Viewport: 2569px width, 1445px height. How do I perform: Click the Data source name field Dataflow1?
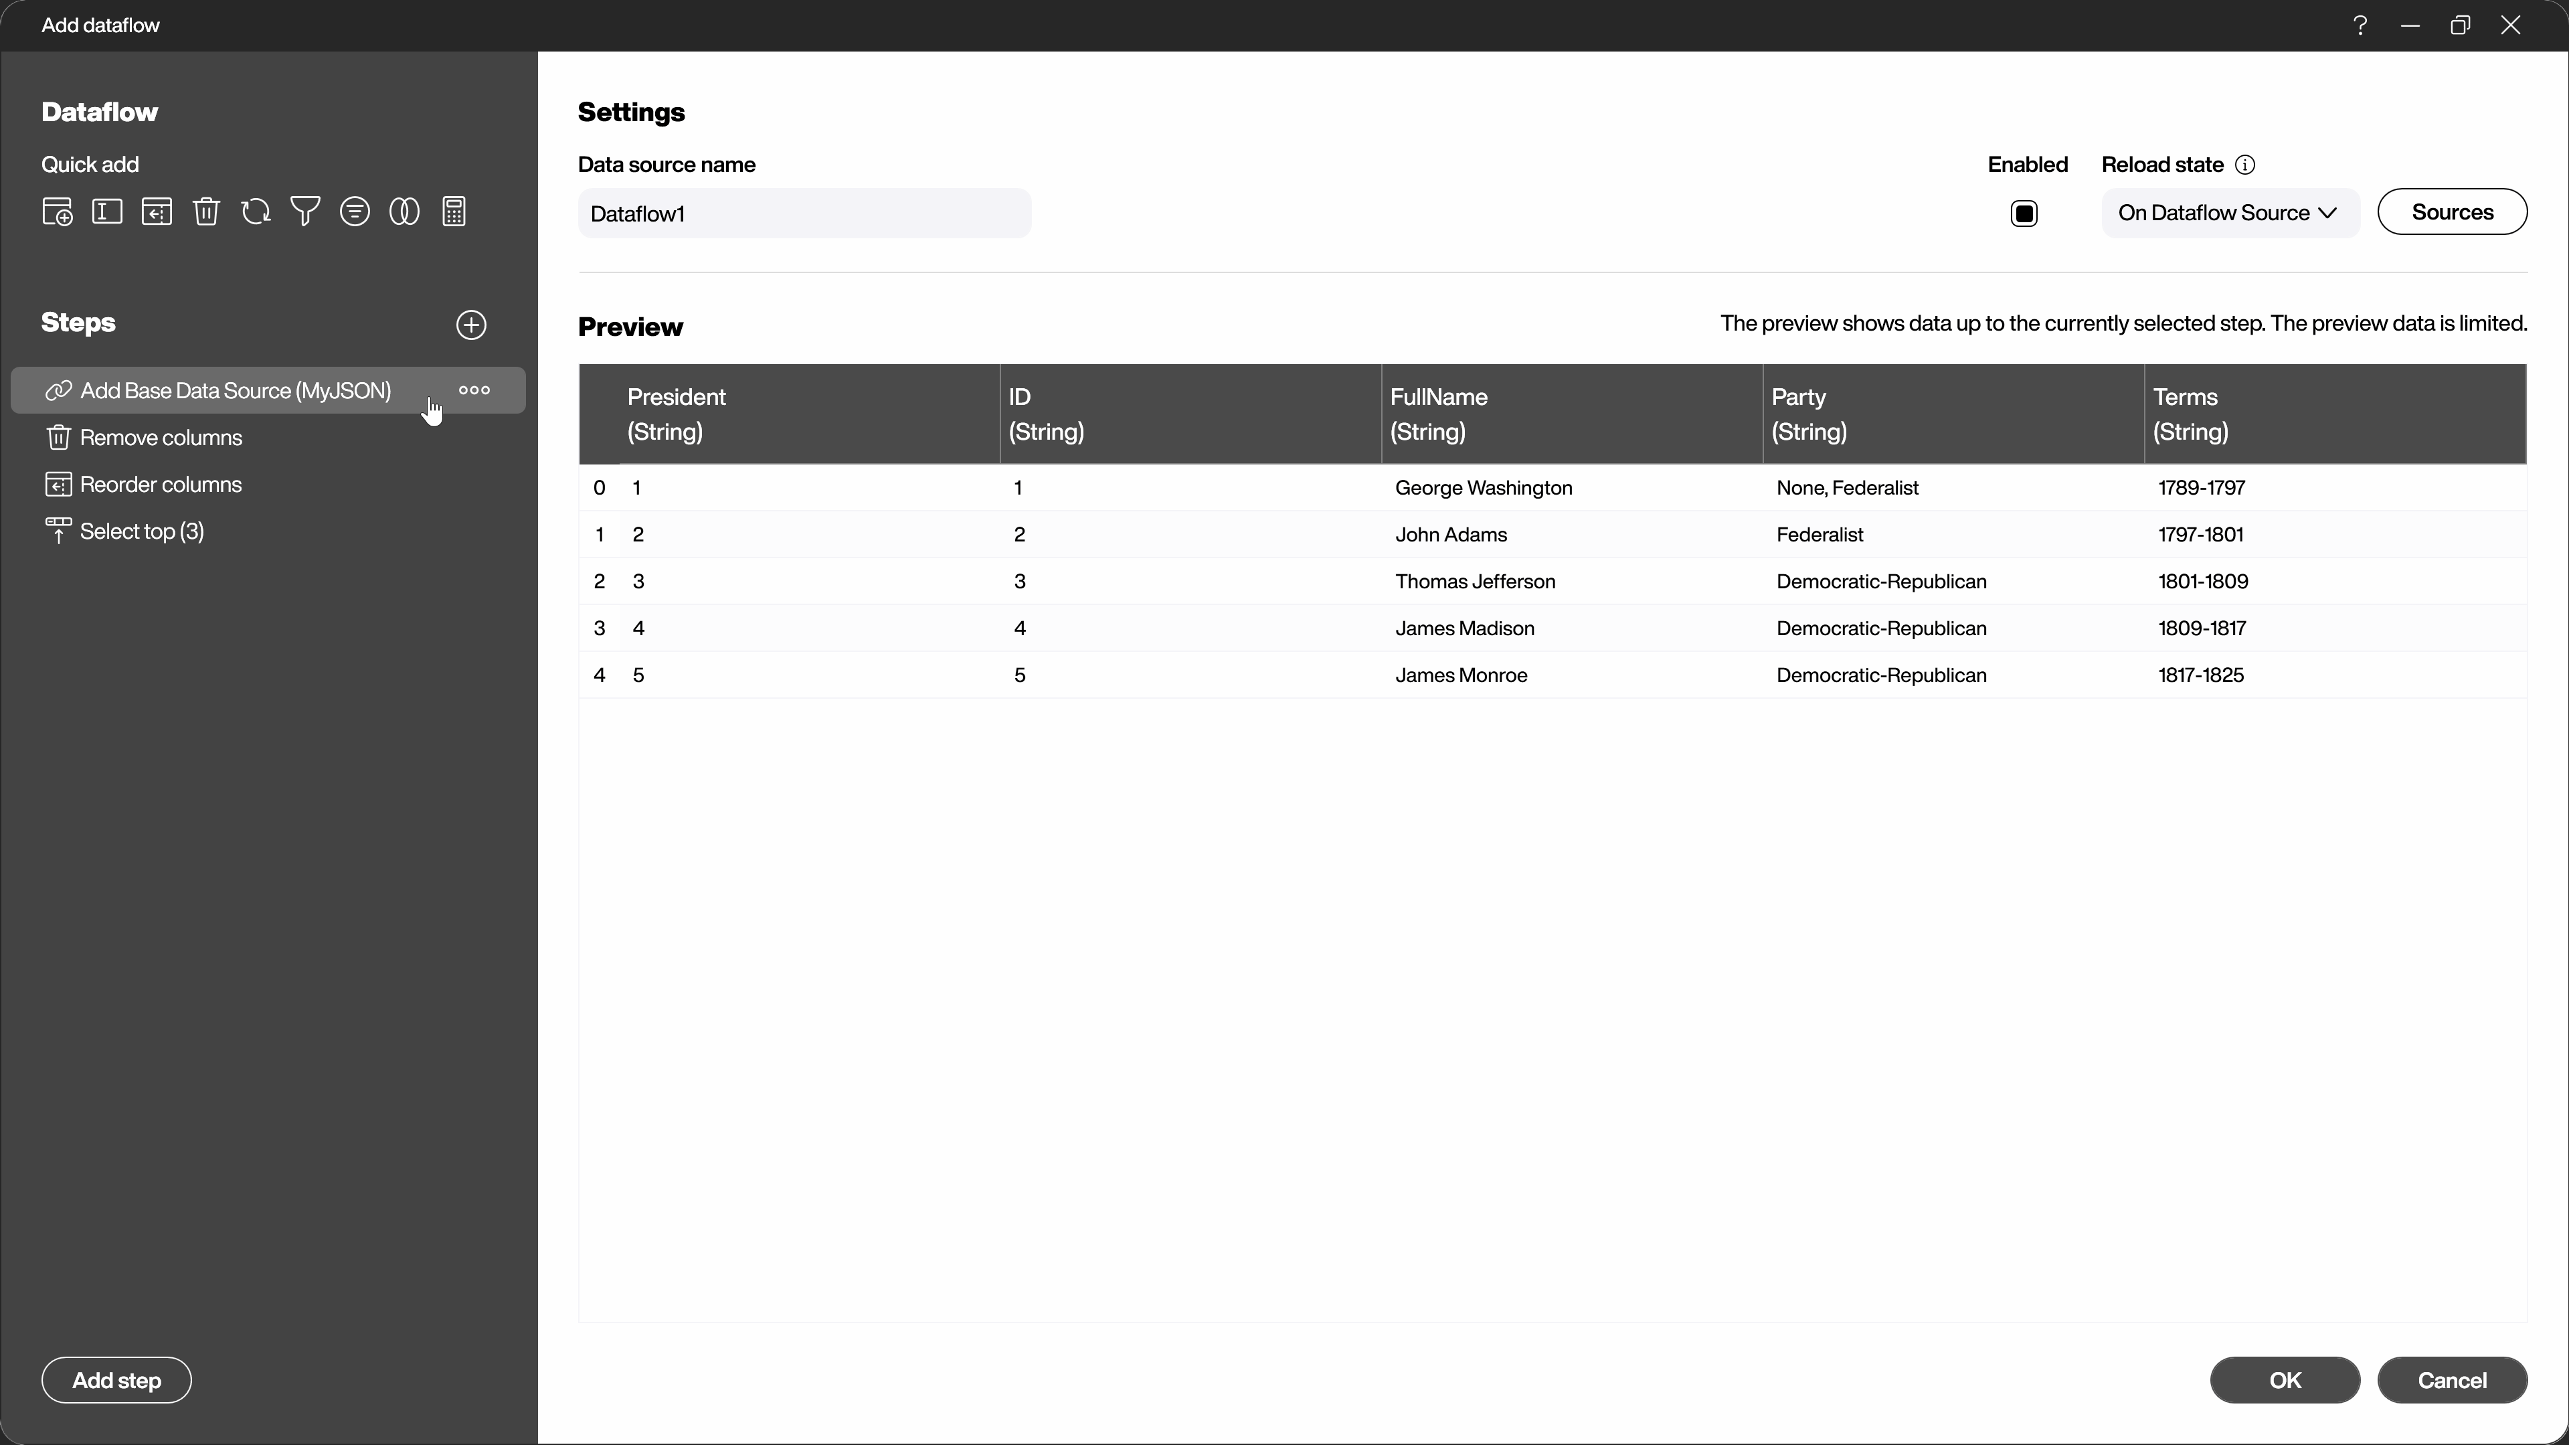[x=805, y=214]
